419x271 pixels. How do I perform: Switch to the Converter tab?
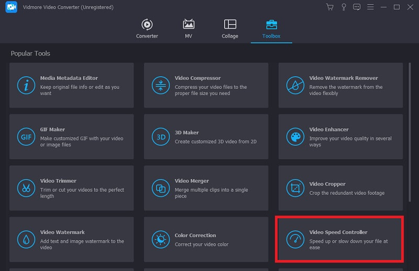[147, 29]
